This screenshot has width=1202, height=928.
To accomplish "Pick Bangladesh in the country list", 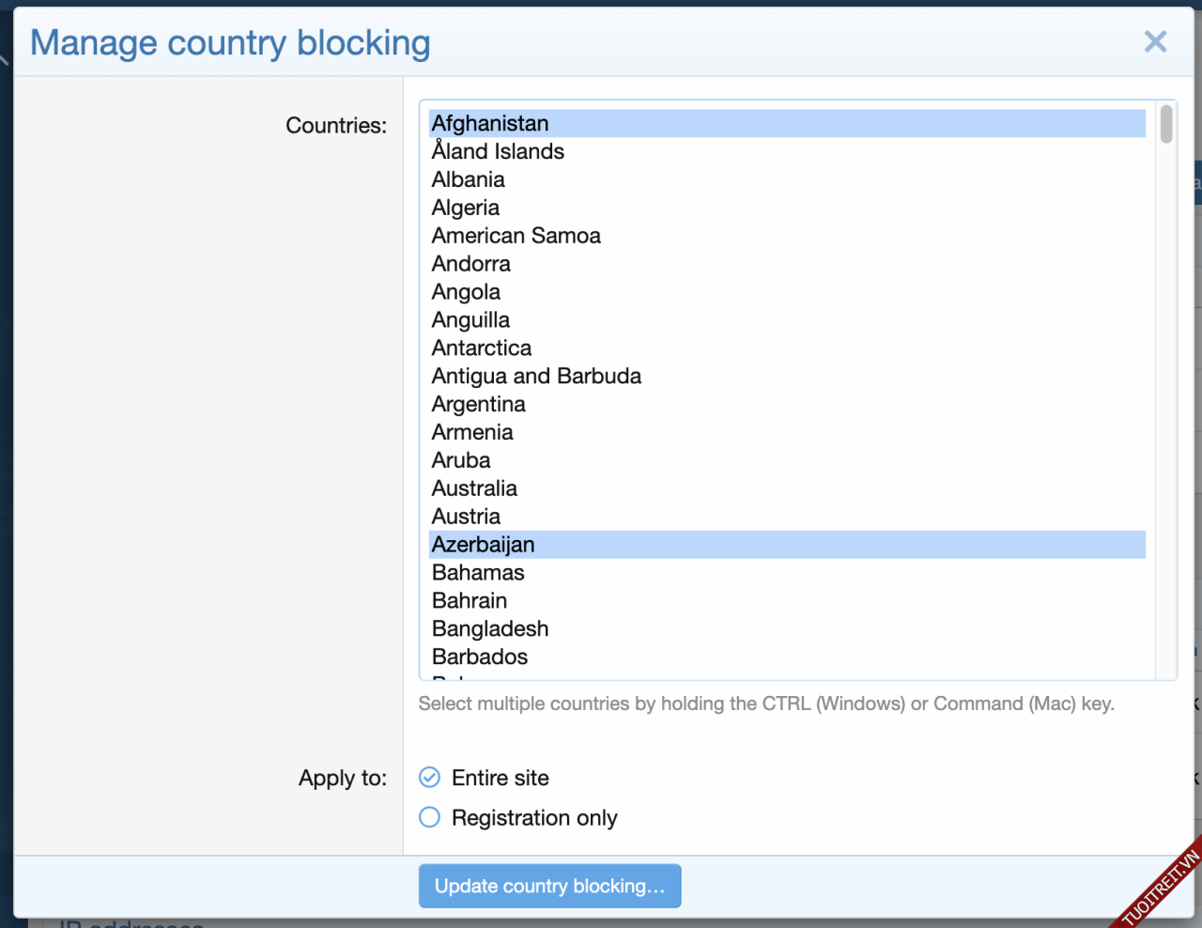I will 489,629.
